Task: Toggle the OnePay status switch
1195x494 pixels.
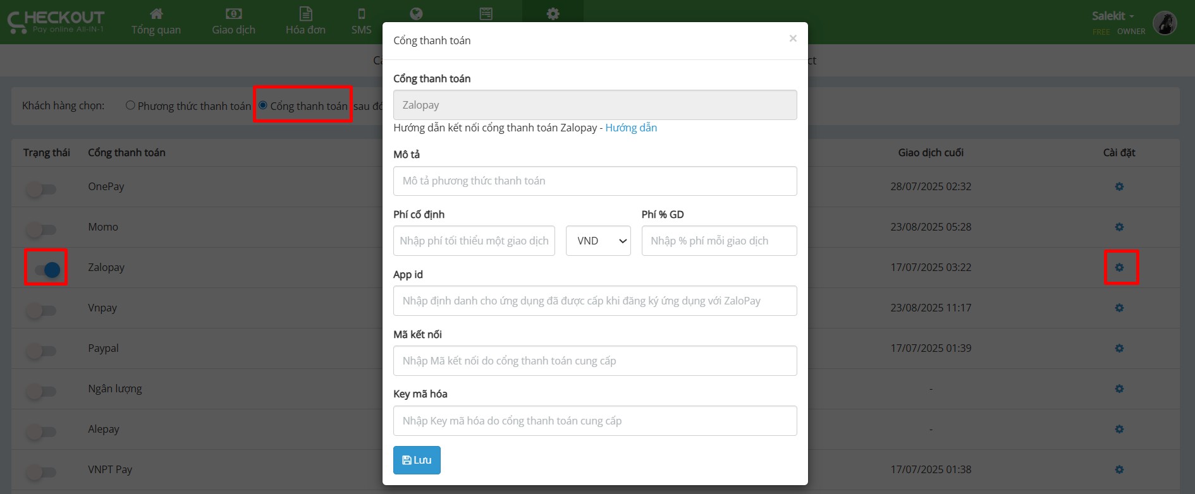Action: [42, 189]
